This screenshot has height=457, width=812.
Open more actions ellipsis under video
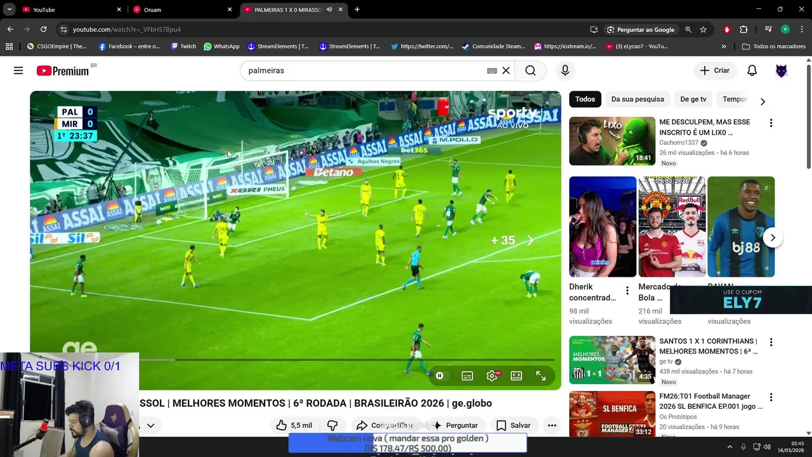[x=552, y=425]
